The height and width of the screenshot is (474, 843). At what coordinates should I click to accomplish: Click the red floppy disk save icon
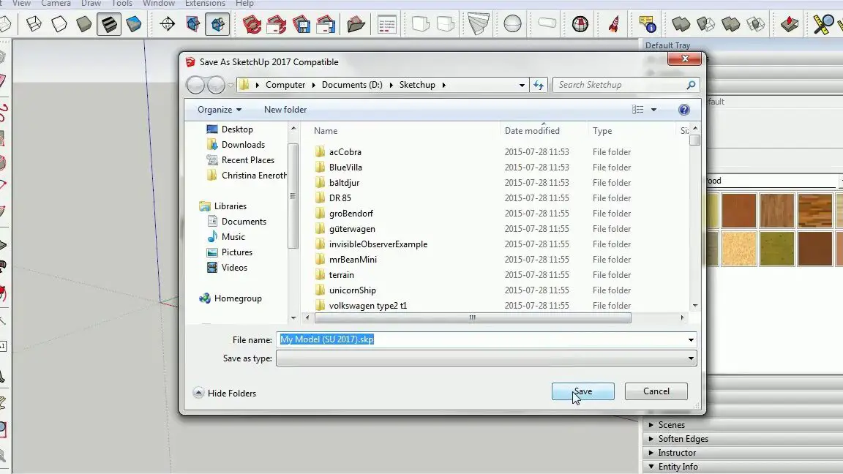click(301, 24)
